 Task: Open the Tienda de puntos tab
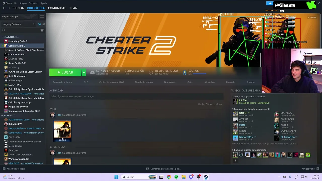[x=144, y=82]
